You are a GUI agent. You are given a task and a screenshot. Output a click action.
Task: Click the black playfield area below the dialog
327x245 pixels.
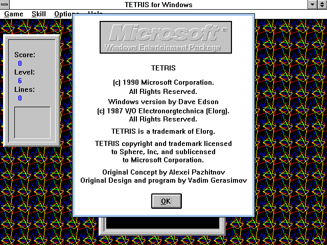tap(162, 224)
